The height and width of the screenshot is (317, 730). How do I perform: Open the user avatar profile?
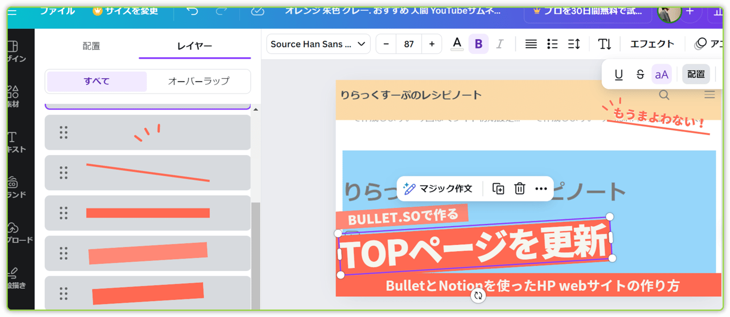click(669, 13)
